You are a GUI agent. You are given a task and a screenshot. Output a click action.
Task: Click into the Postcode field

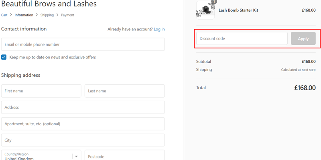(x=124, y=156)
